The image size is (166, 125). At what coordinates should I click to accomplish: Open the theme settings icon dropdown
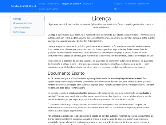117,9
